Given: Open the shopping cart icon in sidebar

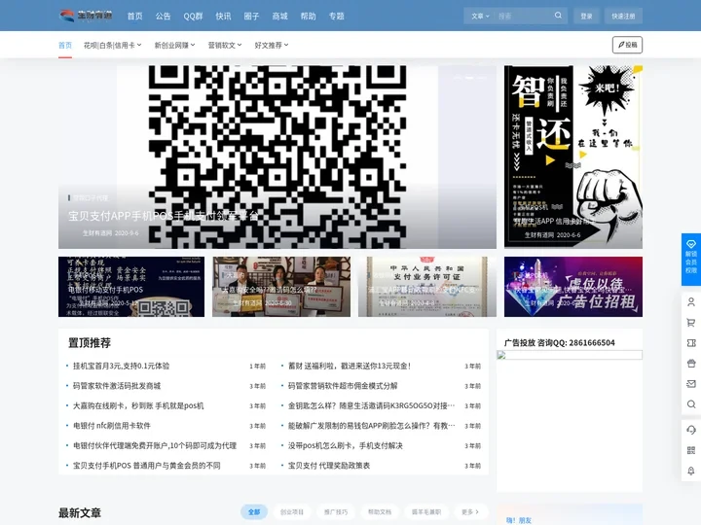Looking at the screenshot, I should click(690, 323).
